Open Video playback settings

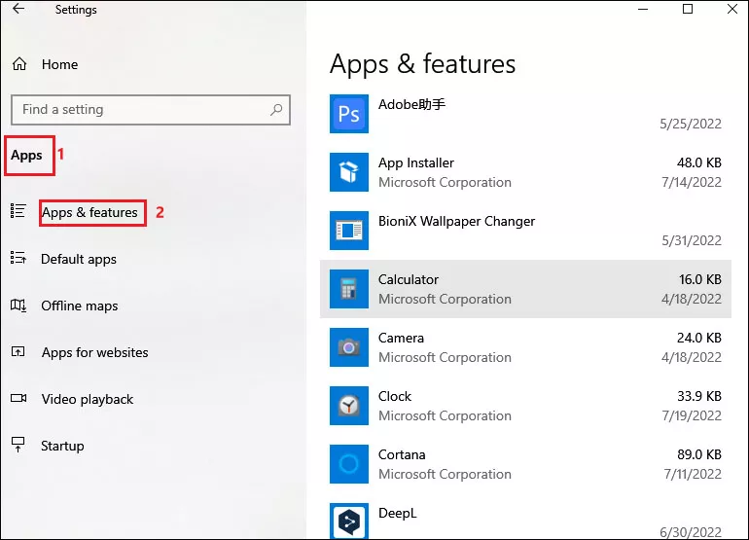click(x=88, y=400)
